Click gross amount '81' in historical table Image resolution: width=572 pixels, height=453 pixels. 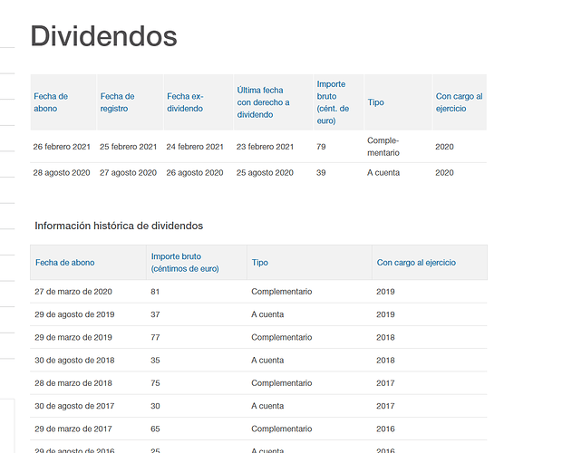point(155,292)
